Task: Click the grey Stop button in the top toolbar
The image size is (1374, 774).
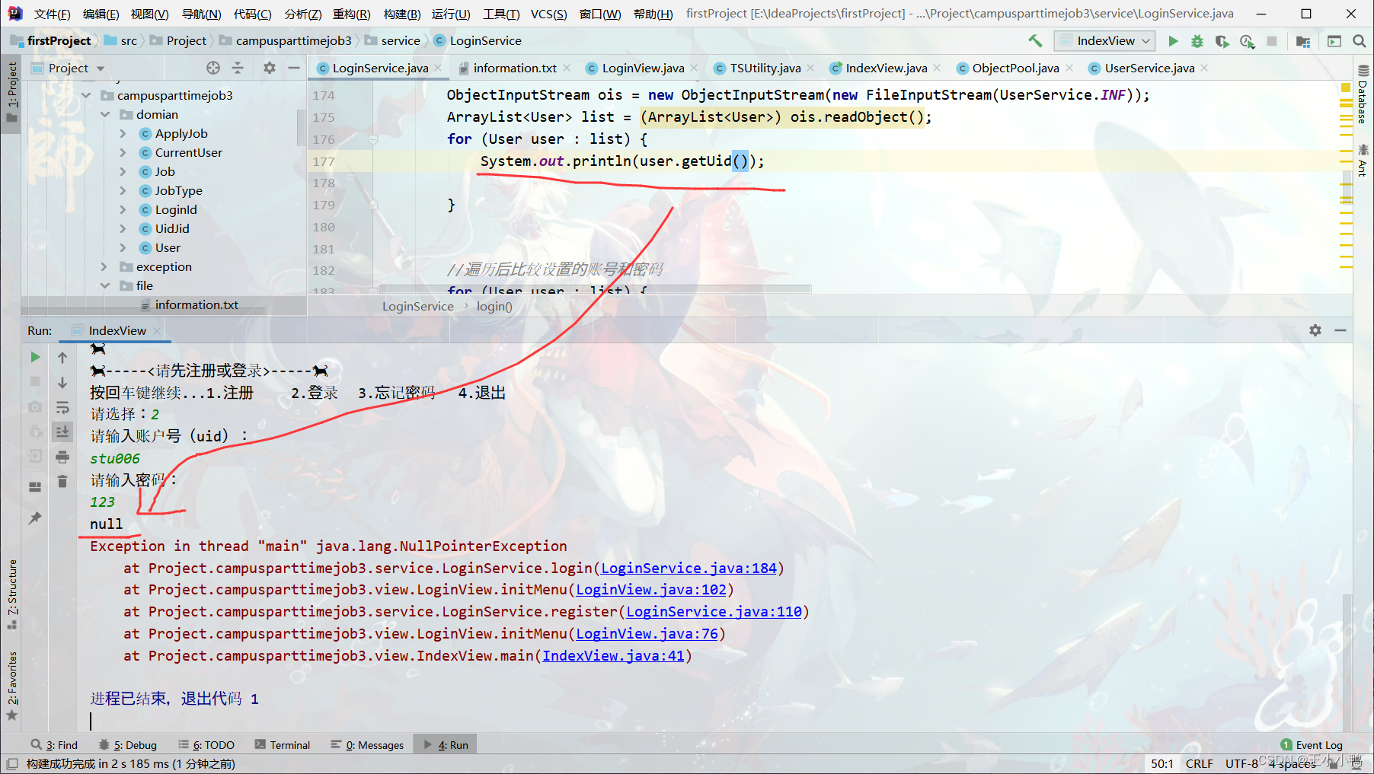Action: point(1271,41)
